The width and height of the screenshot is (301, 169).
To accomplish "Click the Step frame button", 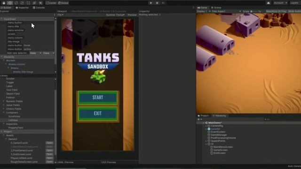I will point(163,3).
